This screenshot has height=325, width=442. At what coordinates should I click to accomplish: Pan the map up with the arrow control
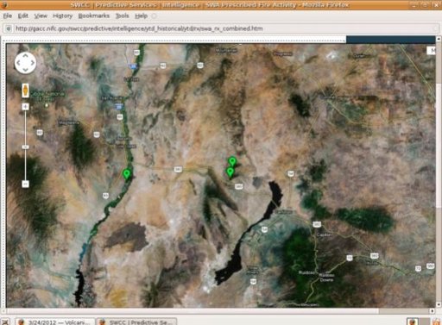click(x=25, y=56)
